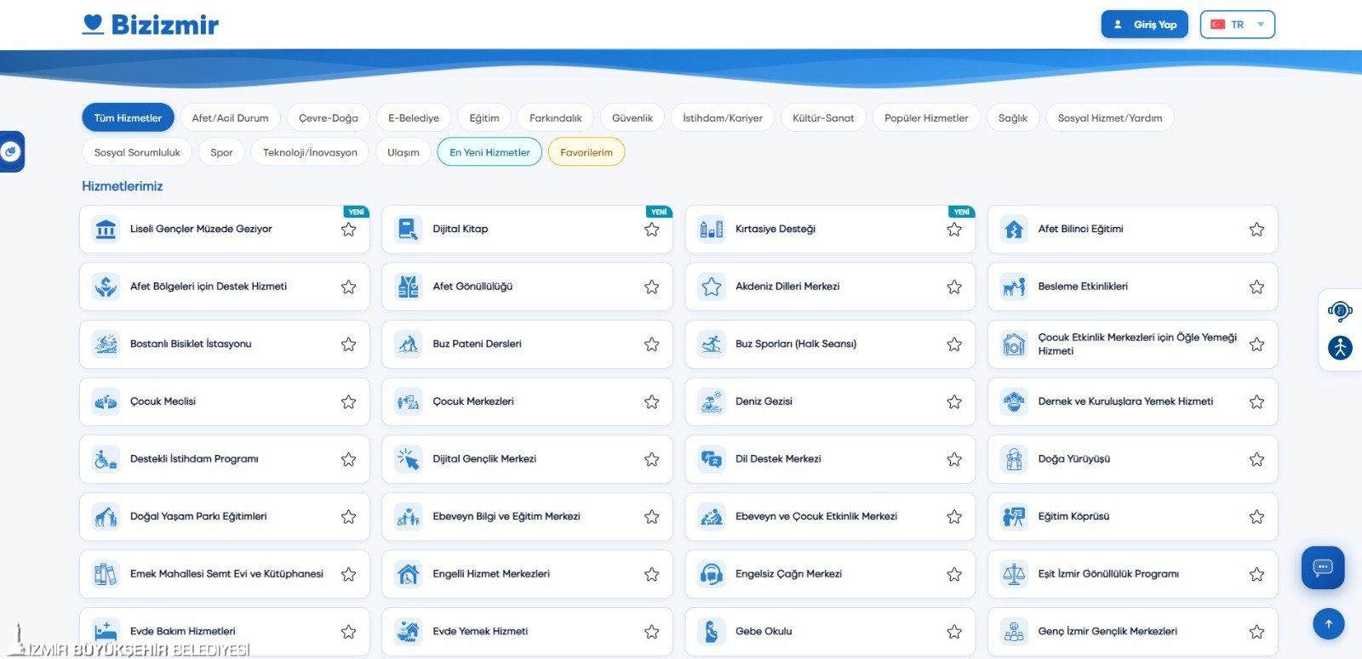Switch to the Favorilerim filter
This screenshot has height=659, width=1362.
587,152
